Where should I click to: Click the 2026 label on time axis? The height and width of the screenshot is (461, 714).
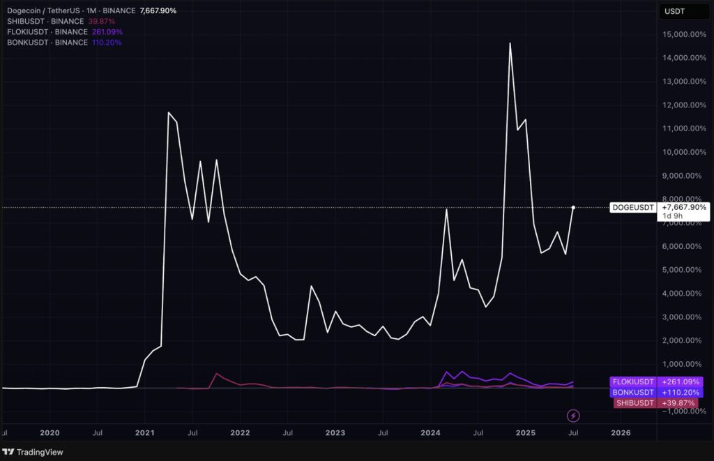tap(621, 433)
